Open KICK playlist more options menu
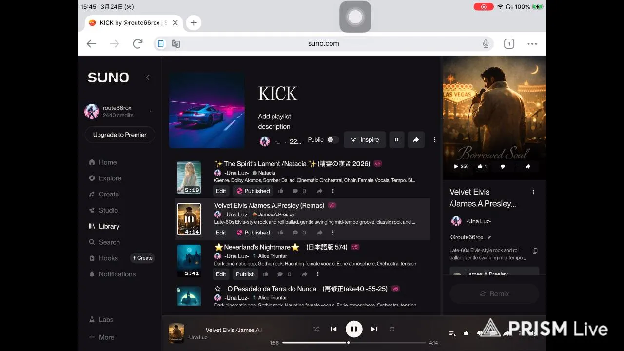This screenshot has height=351, width=624. 434,140
